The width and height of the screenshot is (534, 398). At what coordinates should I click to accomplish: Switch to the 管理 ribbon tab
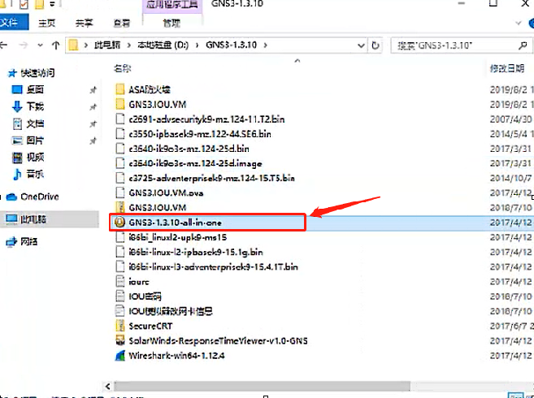(171, 24)
